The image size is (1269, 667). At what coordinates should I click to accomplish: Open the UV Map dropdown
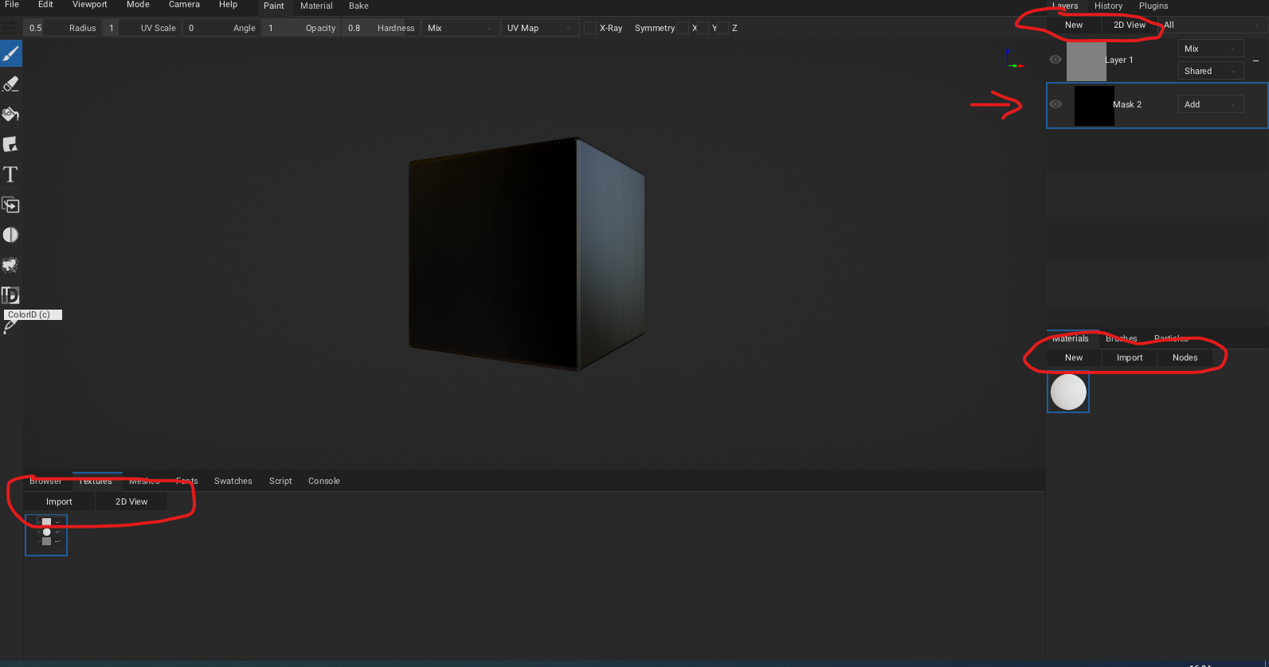coord(540,28)
